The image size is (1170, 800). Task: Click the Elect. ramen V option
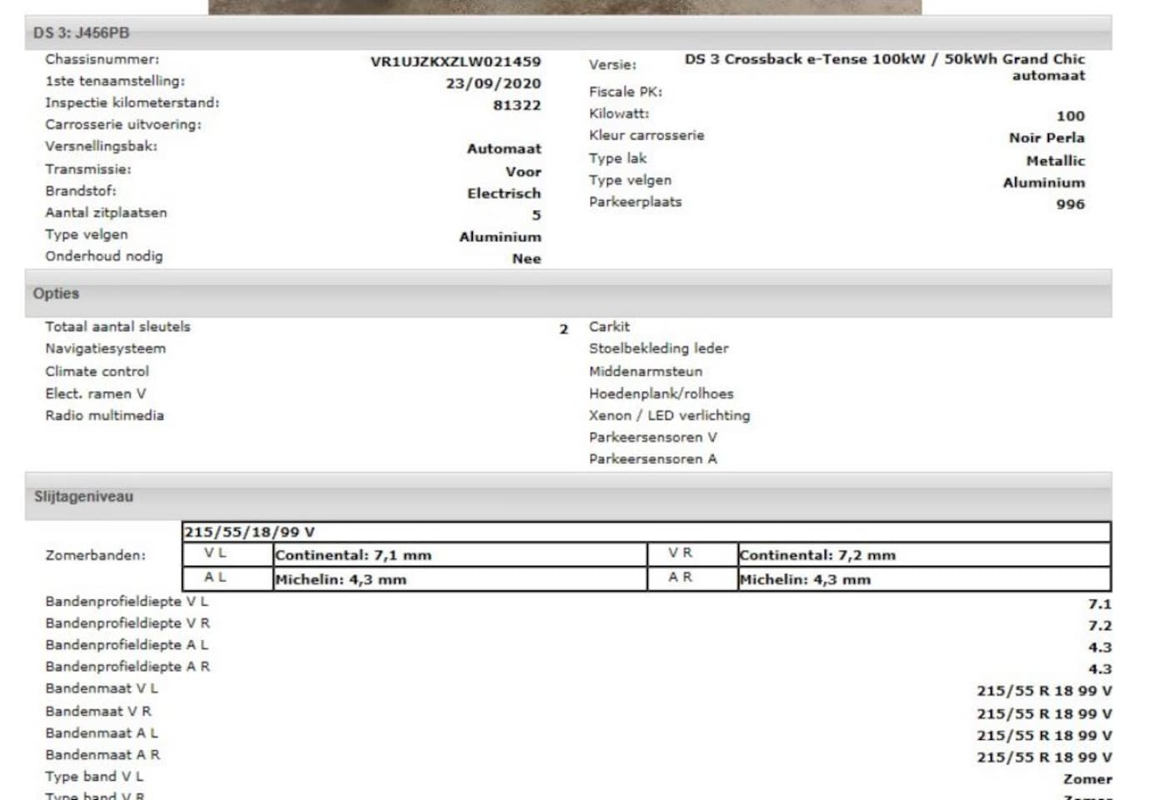(95, 393)
